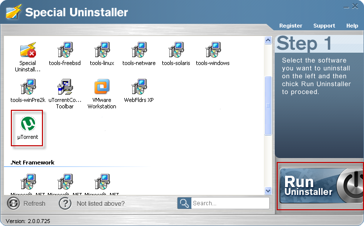Focus the Search input field
The image size is (364, 226).
pos(230,203)
